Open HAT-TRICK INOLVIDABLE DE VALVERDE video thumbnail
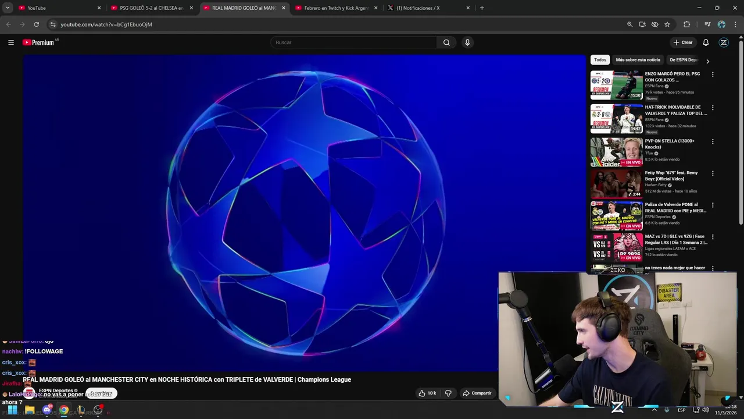744x419 pixels. tap(616, 119)
